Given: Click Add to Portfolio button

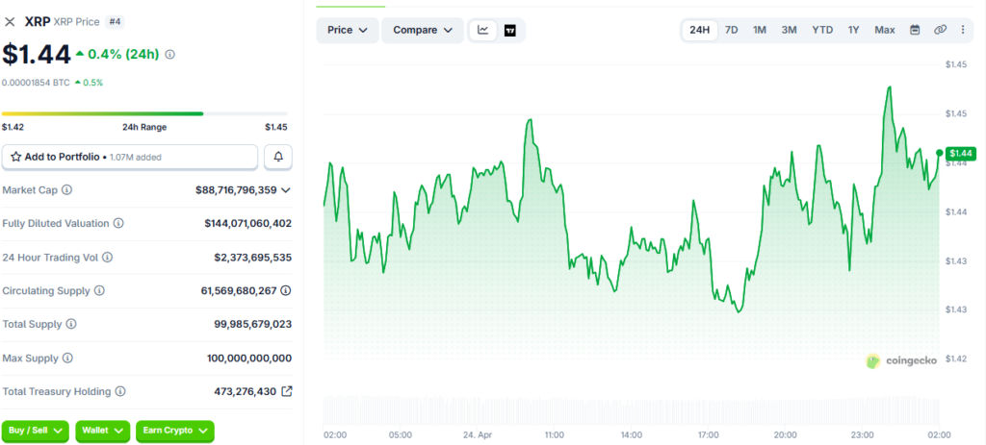Looking at the screenshot, I should tap(130, 157).
